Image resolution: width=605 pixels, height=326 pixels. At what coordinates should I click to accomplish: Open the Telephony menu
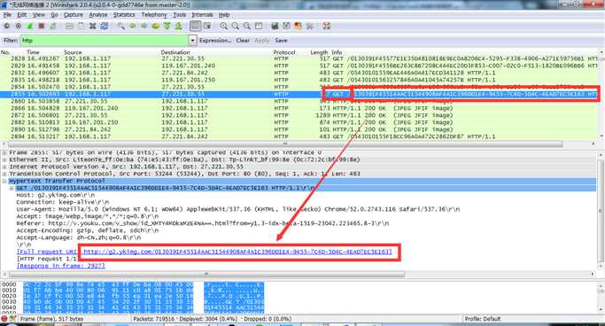(x=154, y=15)
